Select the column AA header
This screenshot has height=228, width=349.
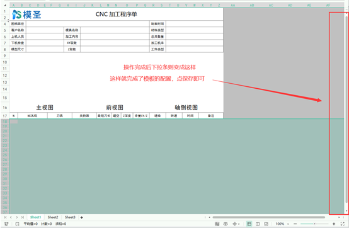point(233,5)
